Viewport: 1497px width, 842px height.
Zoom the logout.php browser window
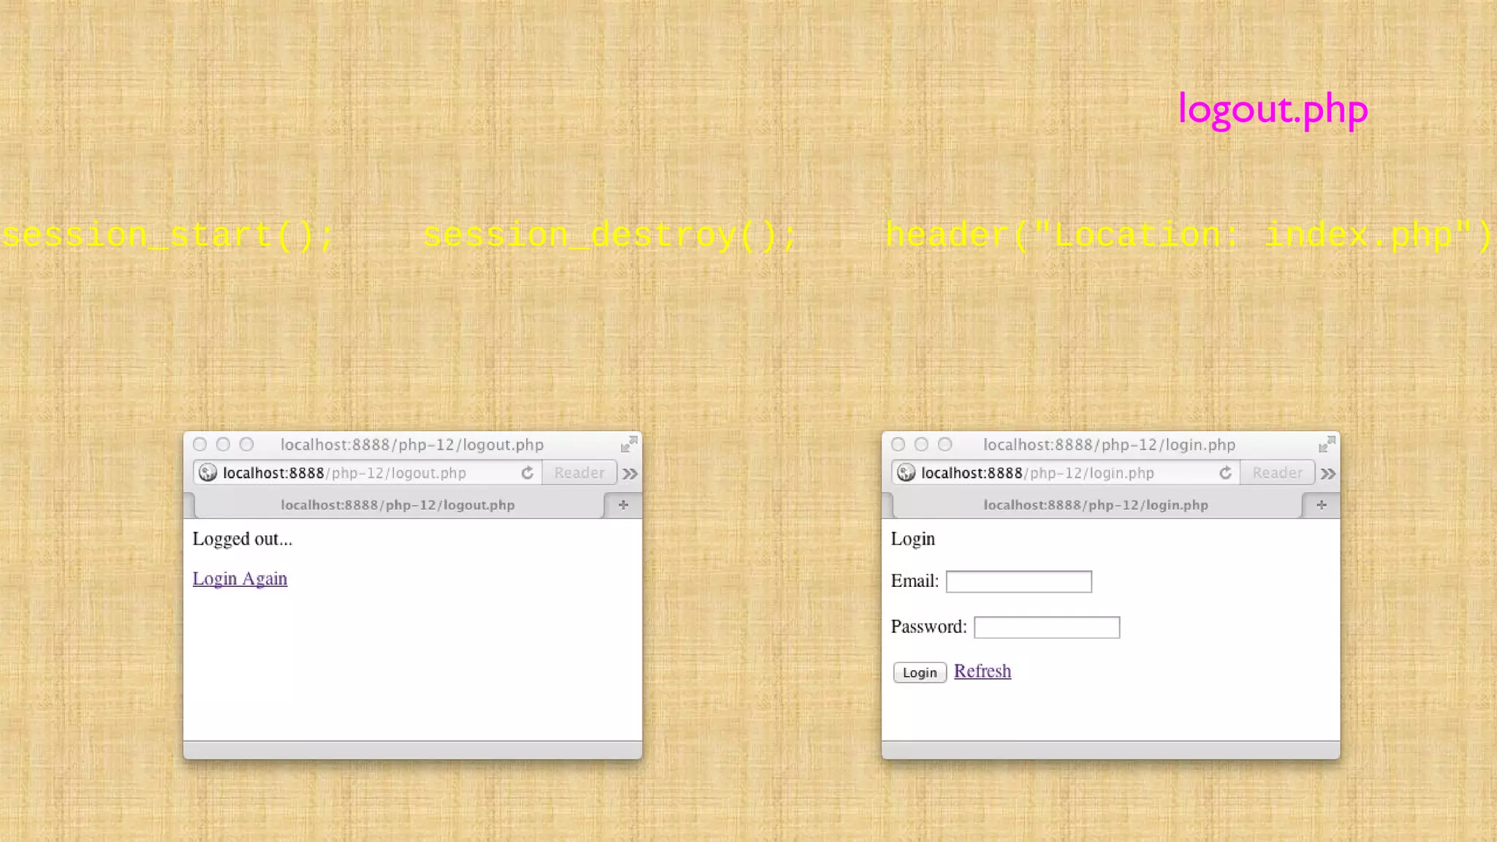click(x=246, y=444)
